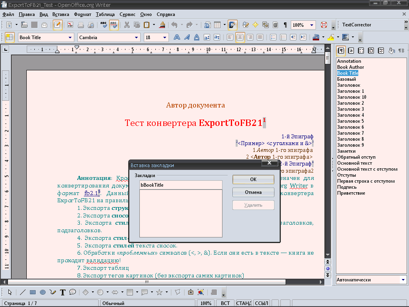Click the Help lifebuoy icon
This screenshot has width=409, height=307.
(x=324, y=25)
